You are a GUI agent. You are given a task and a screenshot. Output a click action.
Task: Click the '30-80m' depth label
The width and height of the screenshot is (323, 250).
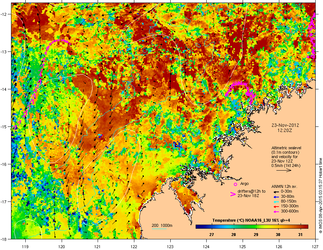coord(287,196)
